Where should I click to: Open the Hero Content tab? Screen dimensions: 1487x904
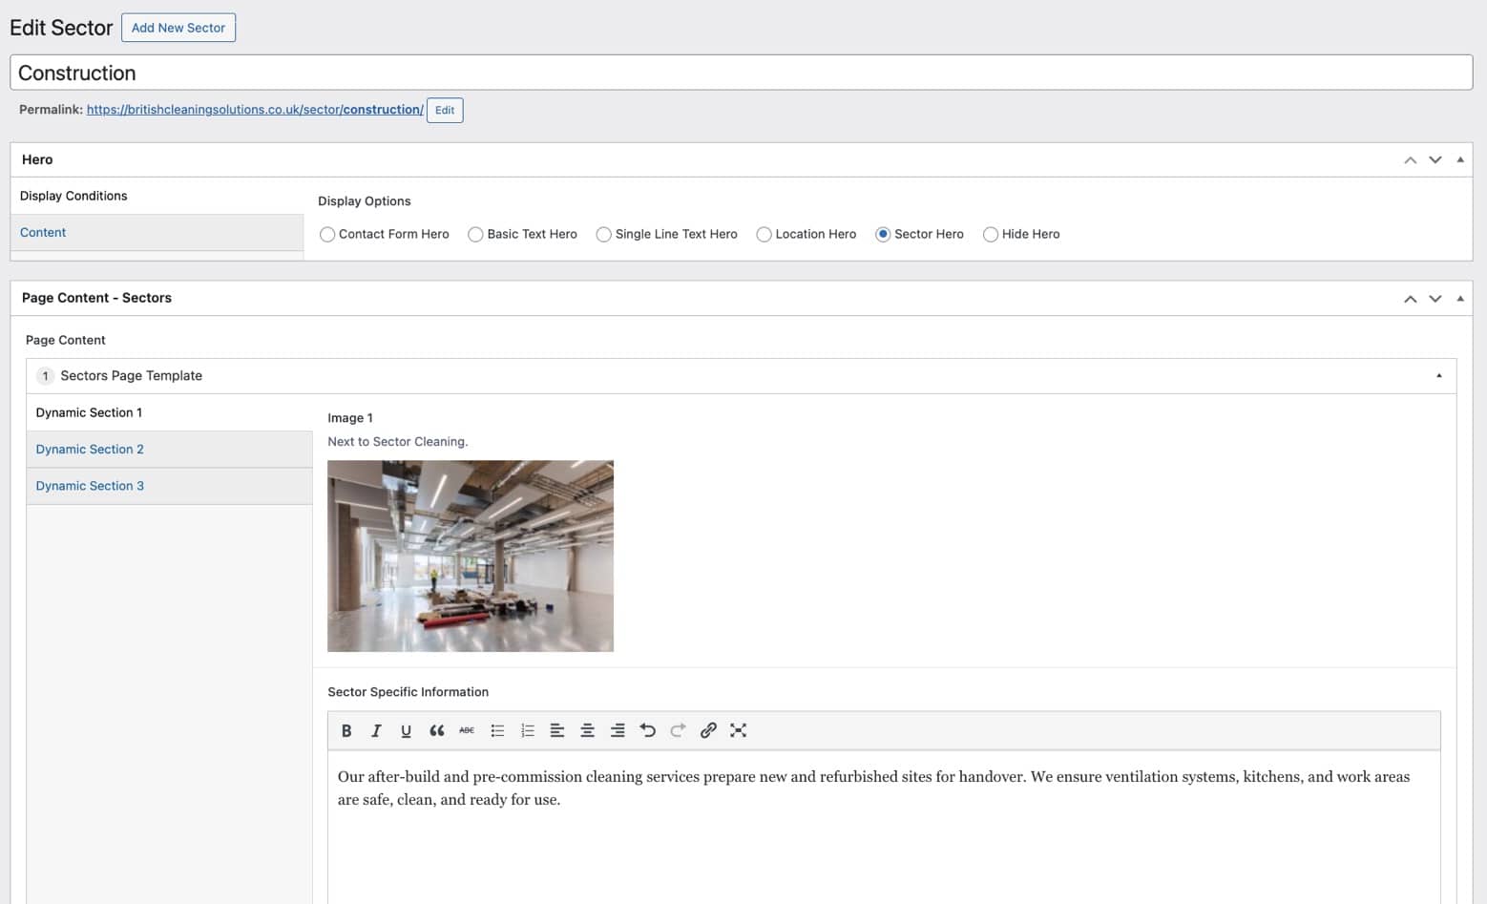pos(157,232)
